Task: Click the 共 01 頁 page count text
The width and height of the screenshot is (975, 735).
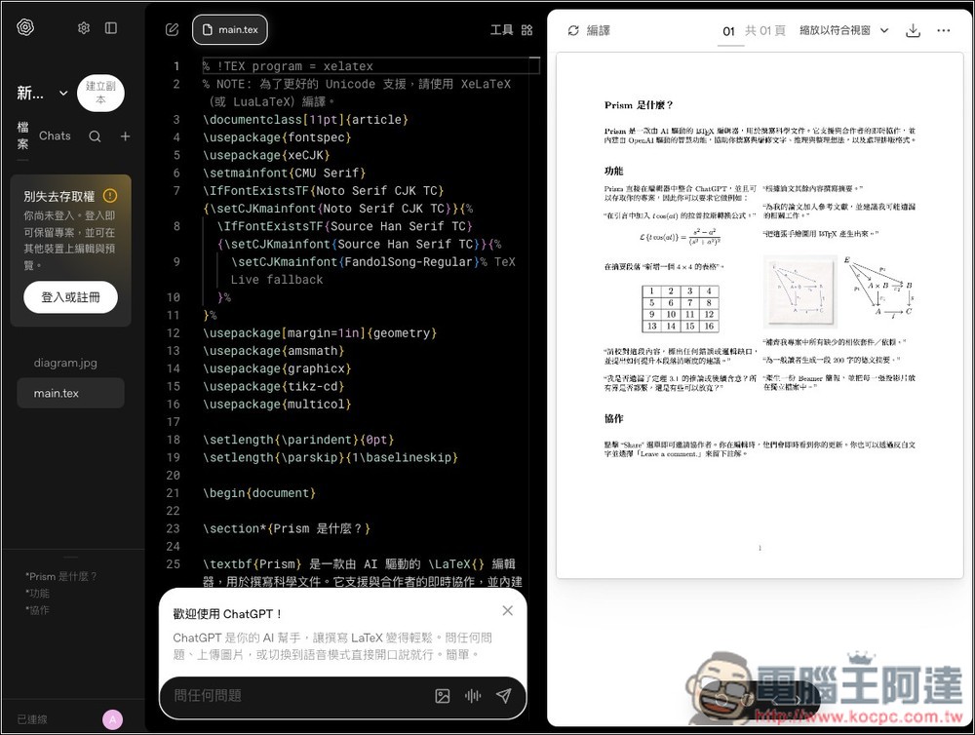Action: 765,30
